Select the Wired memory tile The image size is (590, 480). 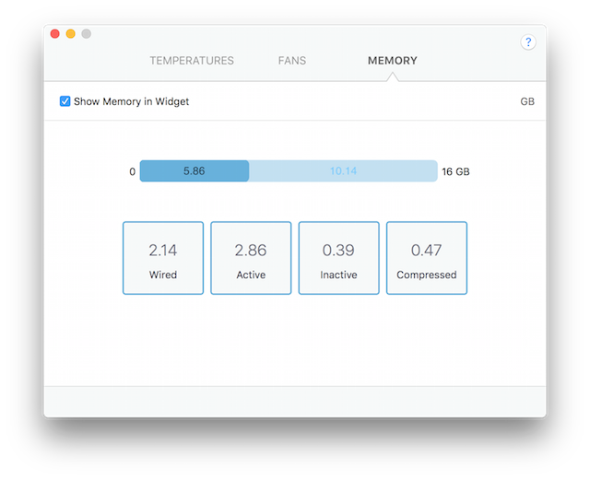[x=163, y=258]
